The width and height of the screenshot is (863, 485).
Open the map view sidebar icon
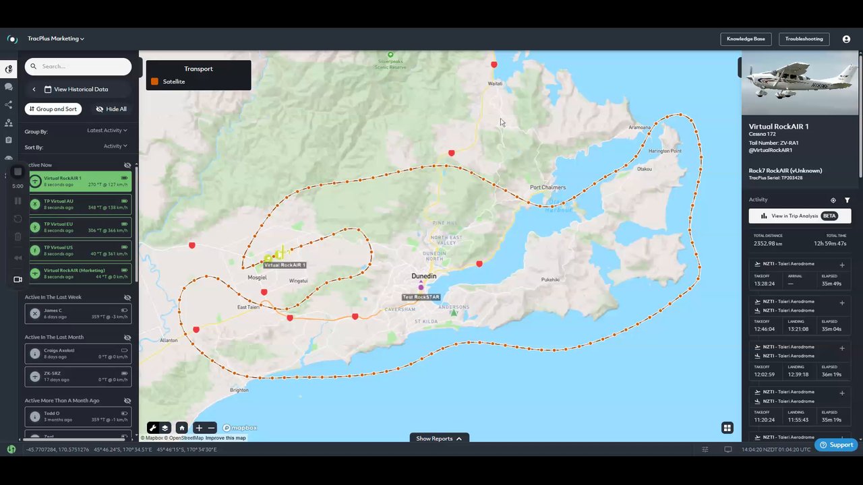(x=9, y=69)
